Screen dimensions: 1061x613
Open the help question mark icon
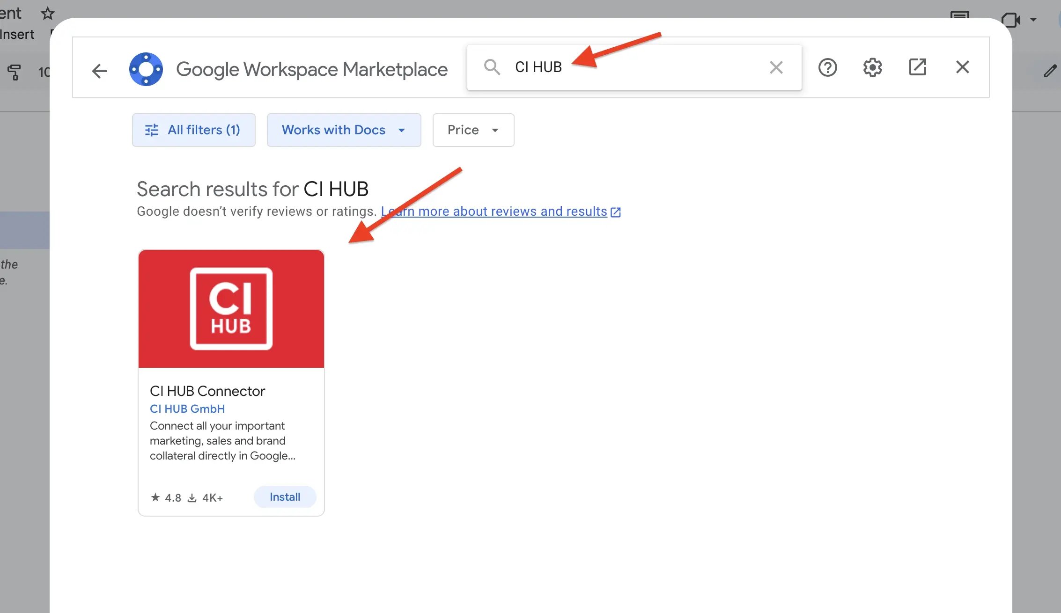(x=827, y=67)
